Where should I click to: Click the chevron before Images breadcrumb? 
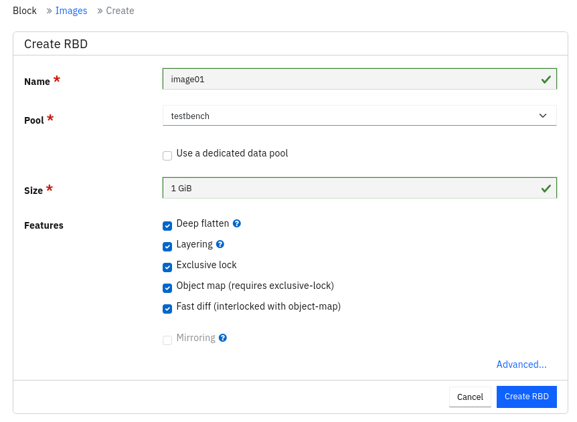(x=49, y=11)
